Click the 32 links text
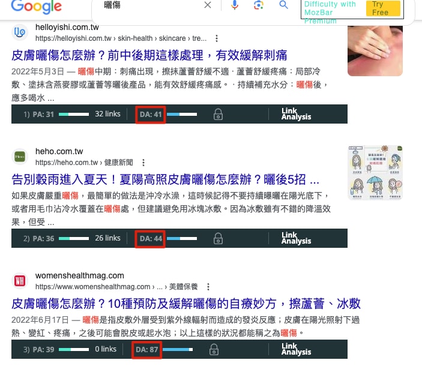 click(107, 114)
